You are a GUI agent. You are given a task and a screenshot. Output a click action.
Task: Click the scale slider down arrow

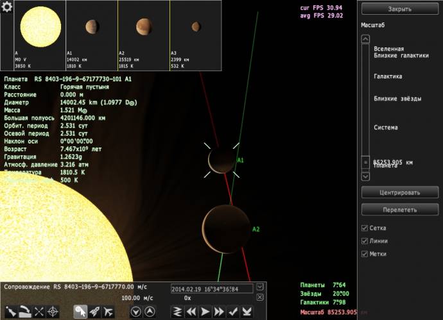(365, 176)
